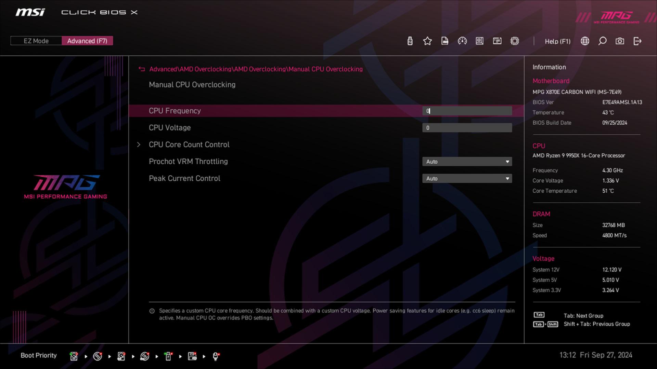Go back using the breadcrumb return arrow
The image size is (657, 369).
[x=142, y=69]
